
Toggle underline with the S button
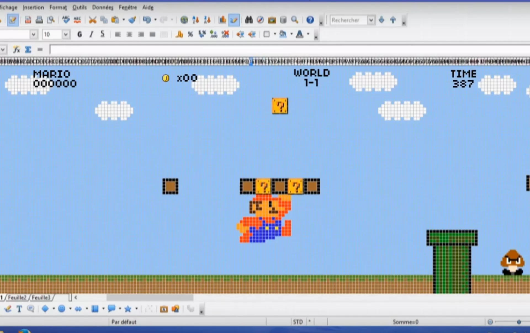point(102,34)
